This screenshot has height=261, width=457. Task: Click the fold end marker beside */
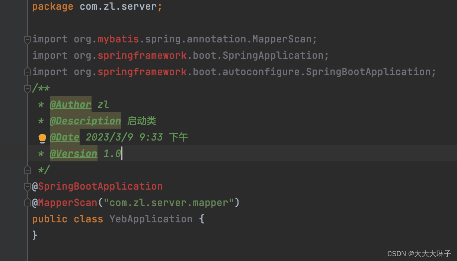click(x=27, y=170)
